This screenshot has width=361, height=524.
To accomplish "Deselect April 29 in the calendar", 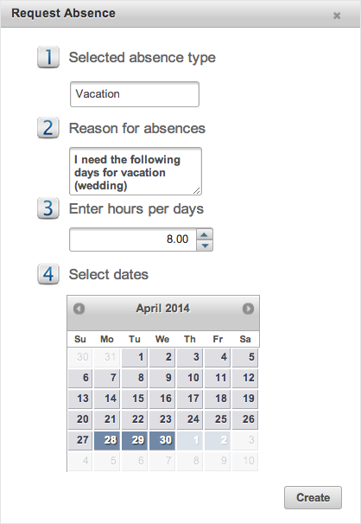I will point(135,440).
